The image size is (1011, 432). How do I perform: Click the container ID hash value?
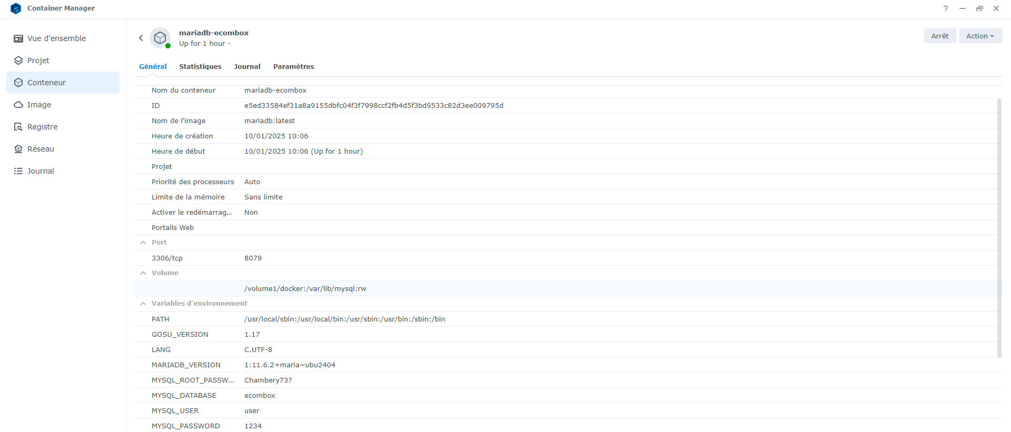click(374, 106)
